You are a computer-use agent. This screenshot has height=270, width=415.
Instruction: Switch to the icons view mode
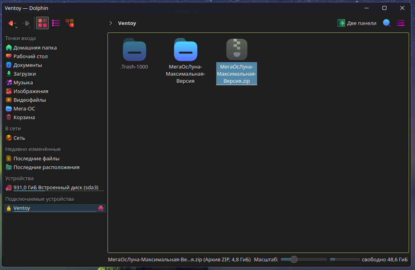(x=42, y=23)
